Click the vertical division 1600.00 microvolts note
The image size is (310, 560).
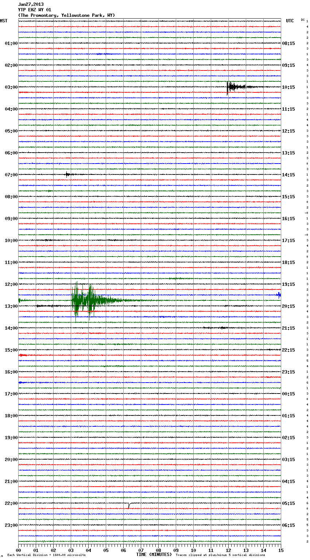coord(46,555)
